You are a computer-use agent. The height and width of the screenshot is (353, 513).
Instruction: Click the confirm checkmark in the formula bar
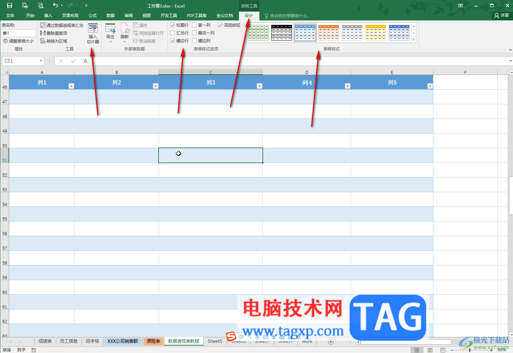[73, 61]
